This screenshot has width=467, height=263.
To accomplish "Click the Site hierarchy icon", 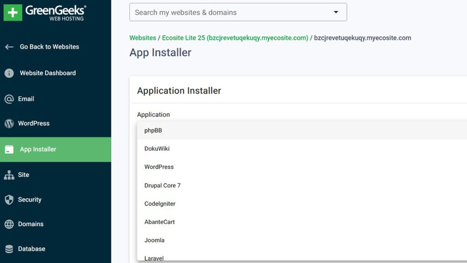I will 9,175.
